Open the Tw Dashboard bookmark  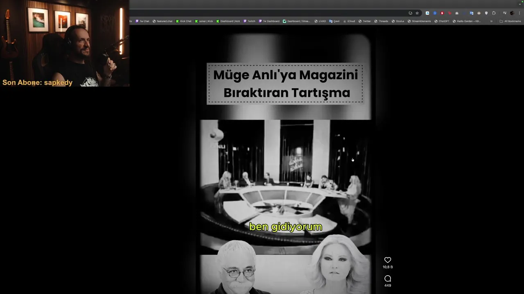click(269, 21)
